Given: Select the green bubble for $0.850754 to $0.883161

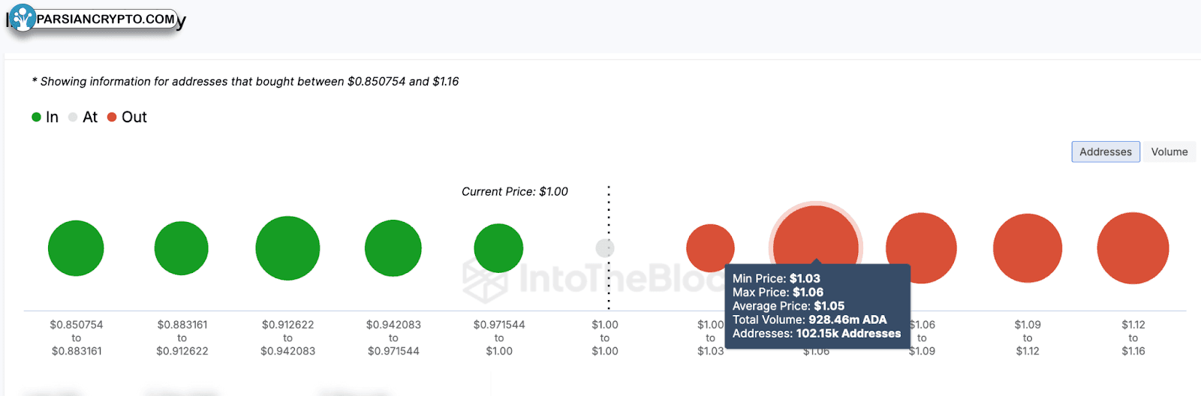Looking at the screenshot, I should click(76, 248).
